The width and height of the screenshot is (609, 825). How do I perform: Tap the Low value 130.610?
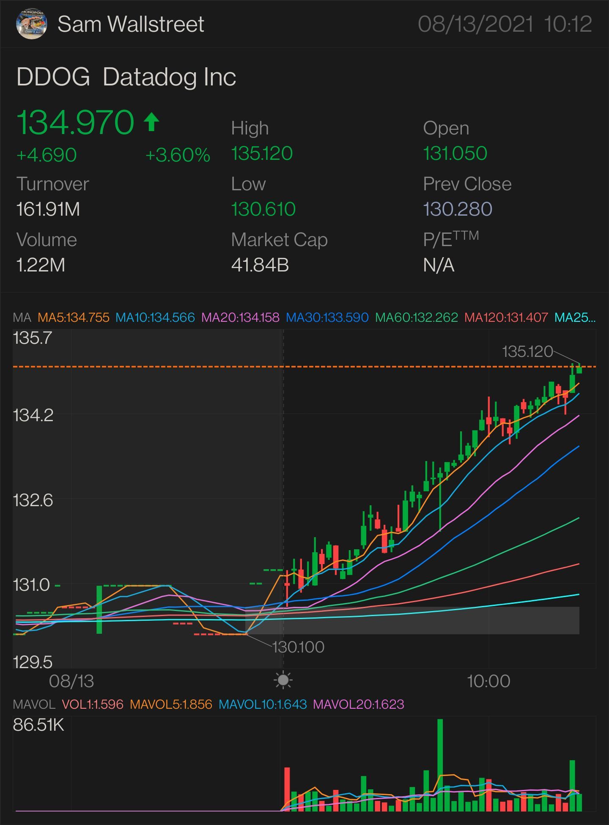pos(263,209)
